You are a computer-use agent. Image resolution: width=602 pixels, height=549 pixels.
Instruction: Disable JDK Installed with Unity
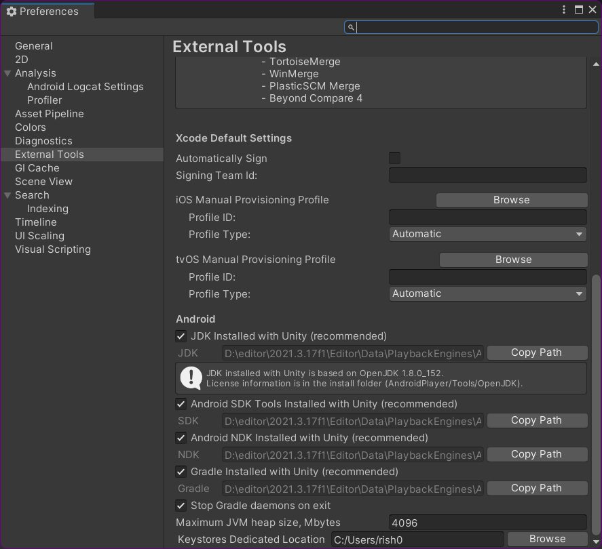coord(181,335)
